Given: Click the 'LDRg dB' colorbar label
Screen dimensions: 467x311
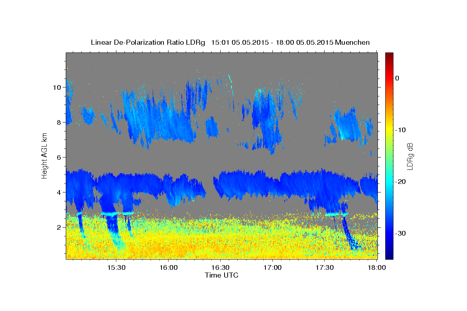Looking at the screenshot, I should (410, 156).
